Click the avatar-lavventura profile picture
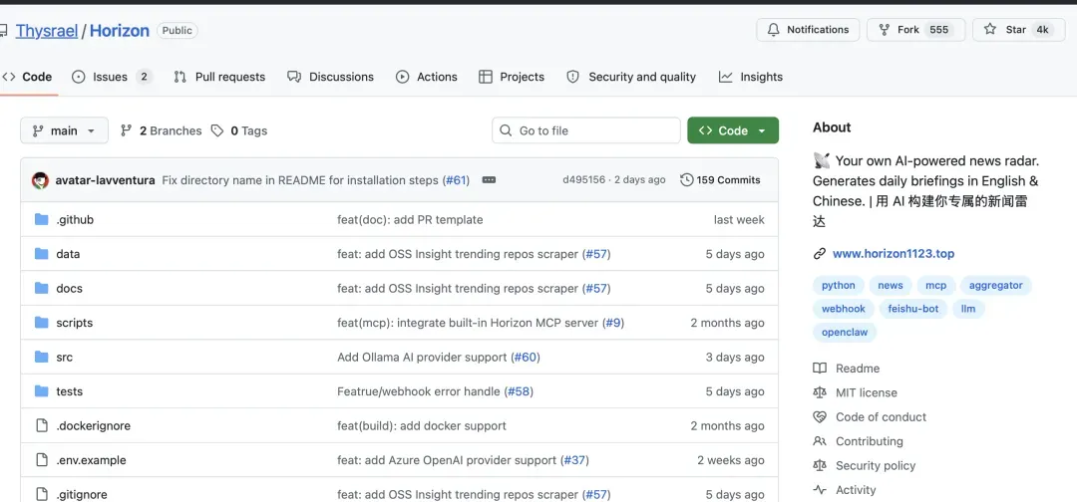 (x=41, y=180)
